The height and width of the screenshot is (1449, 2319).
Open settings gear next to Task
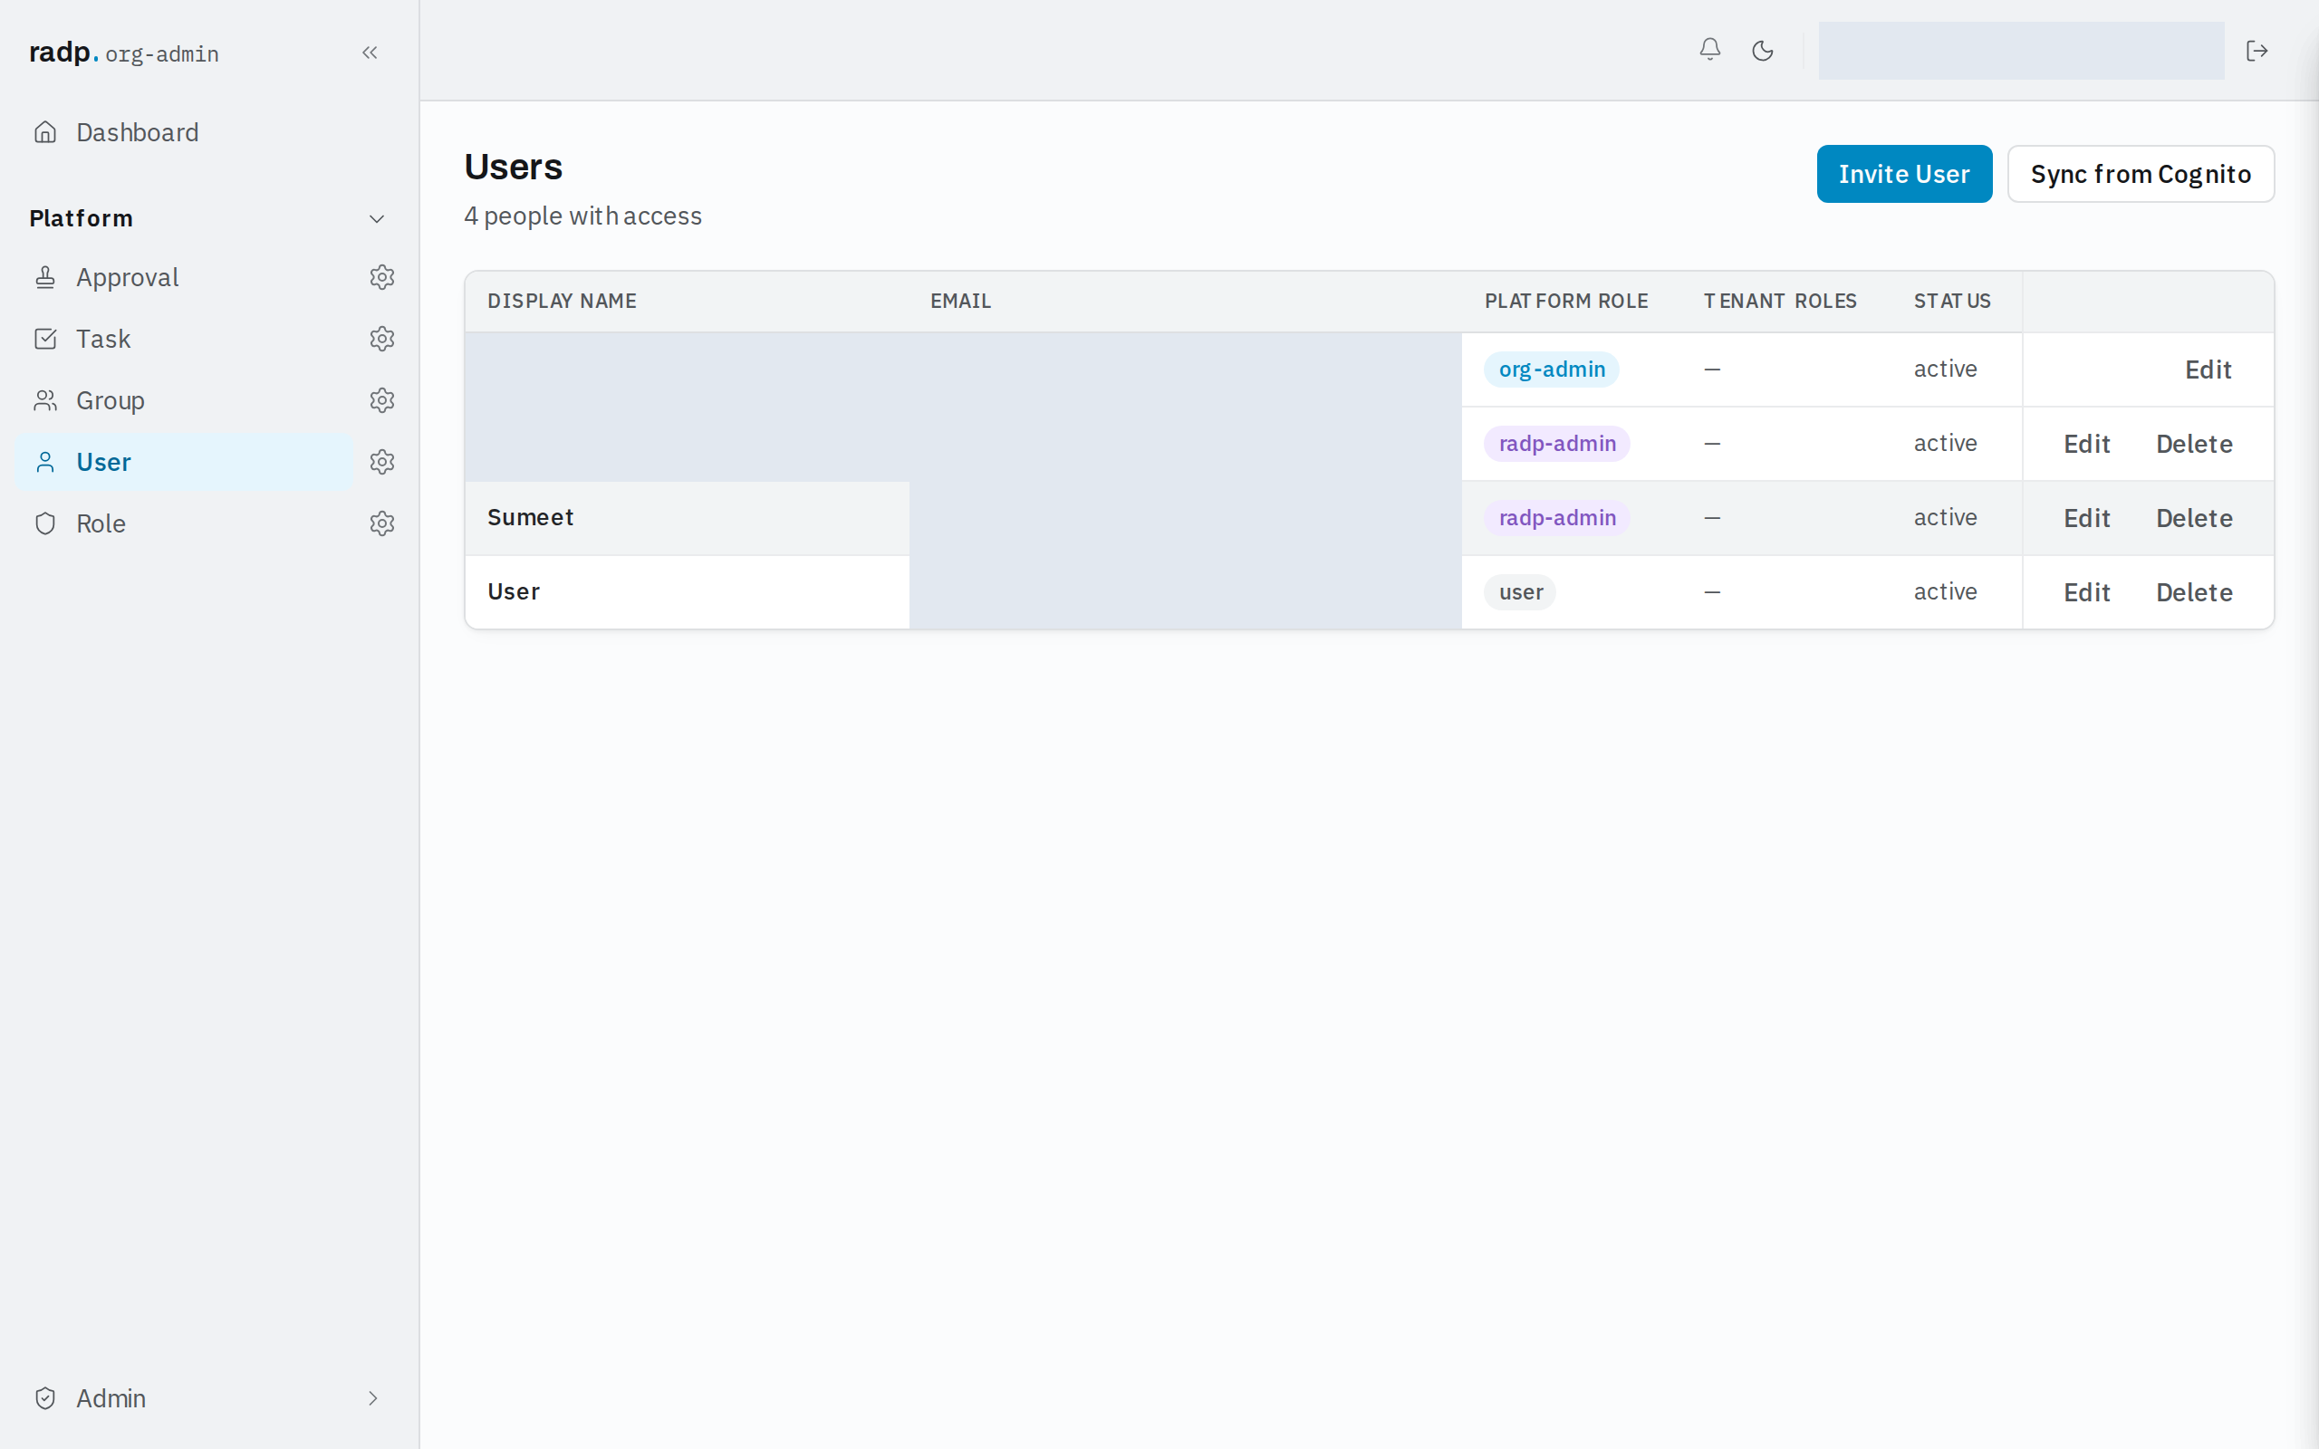point(382,339)
